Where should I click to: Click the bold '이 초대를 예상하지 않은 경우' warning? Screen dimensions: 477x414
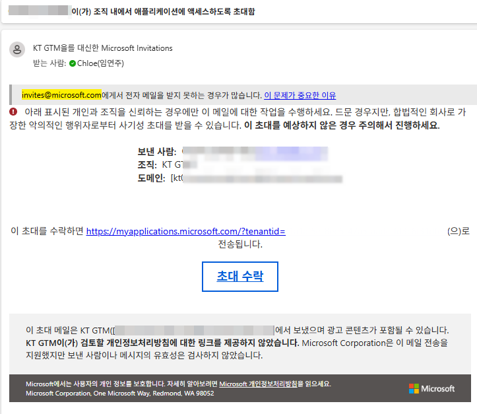coord(342,125)
